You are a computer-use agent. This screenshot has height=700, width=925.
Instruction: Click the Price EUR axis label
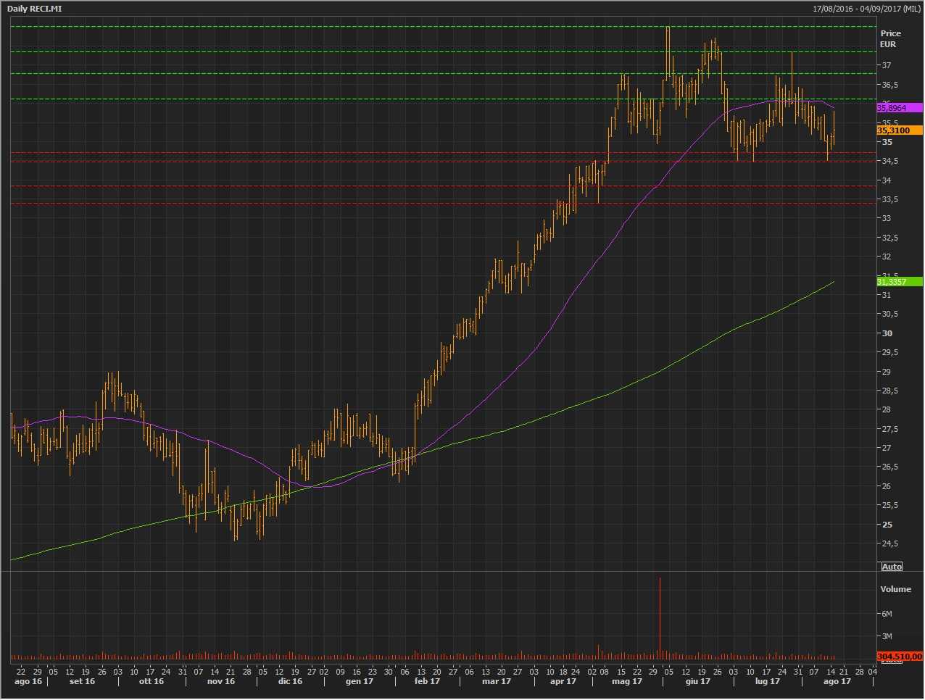click(x=890, y=38)
